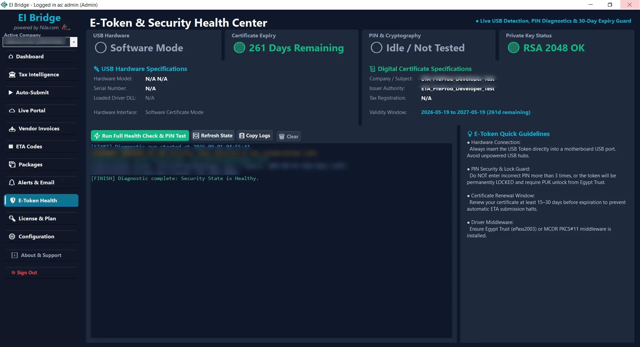Copy Logs to the clipboard
Image resolution: width=640 pixels, height=347 pixels.
point(255,136)
